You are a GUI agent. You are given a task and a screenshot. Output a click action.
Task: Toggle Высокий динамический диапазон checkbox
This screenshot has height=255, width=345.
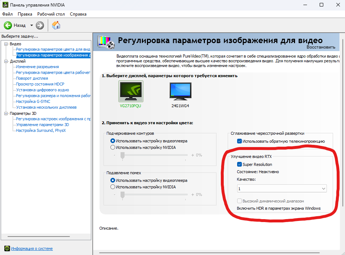[x=239, y=201]
